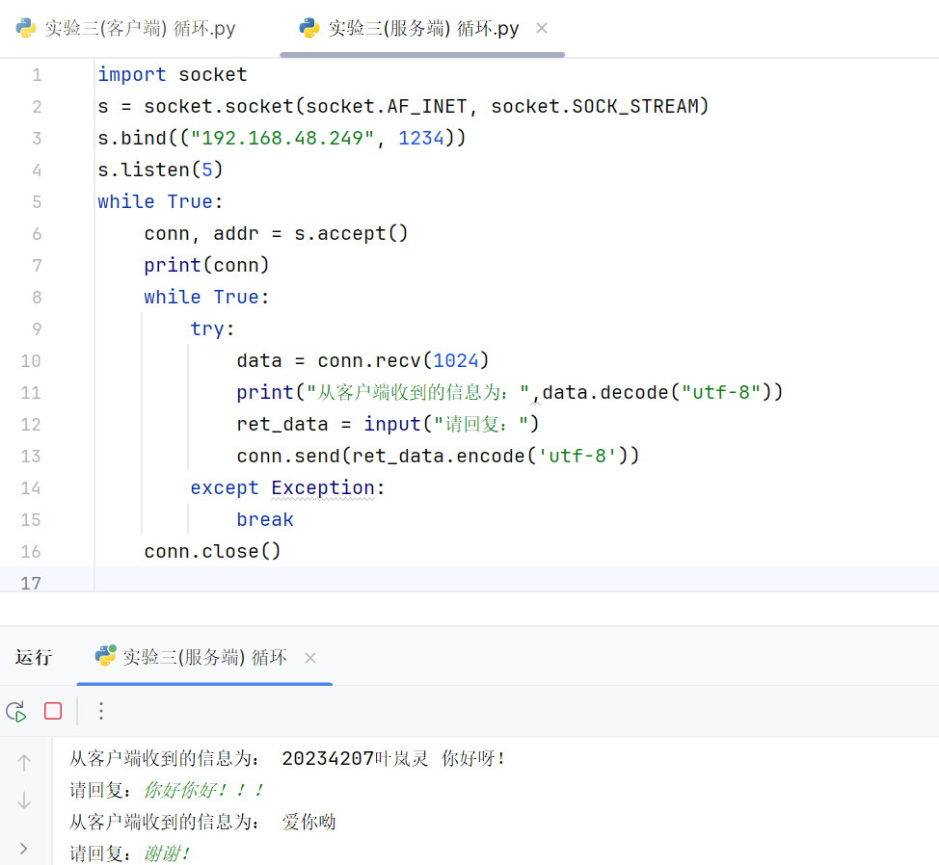Screen dimensions: 939x865
Task: Open the Run toolbar more options menu
Action: 101,712
